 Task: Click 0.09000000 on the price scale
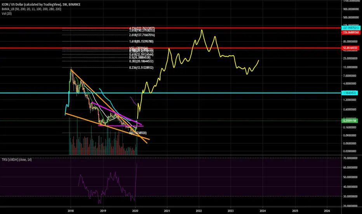350,135
